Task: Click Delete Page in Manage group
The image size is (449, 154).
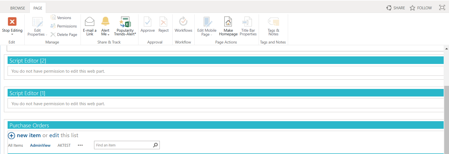Action: pos(64,35)
